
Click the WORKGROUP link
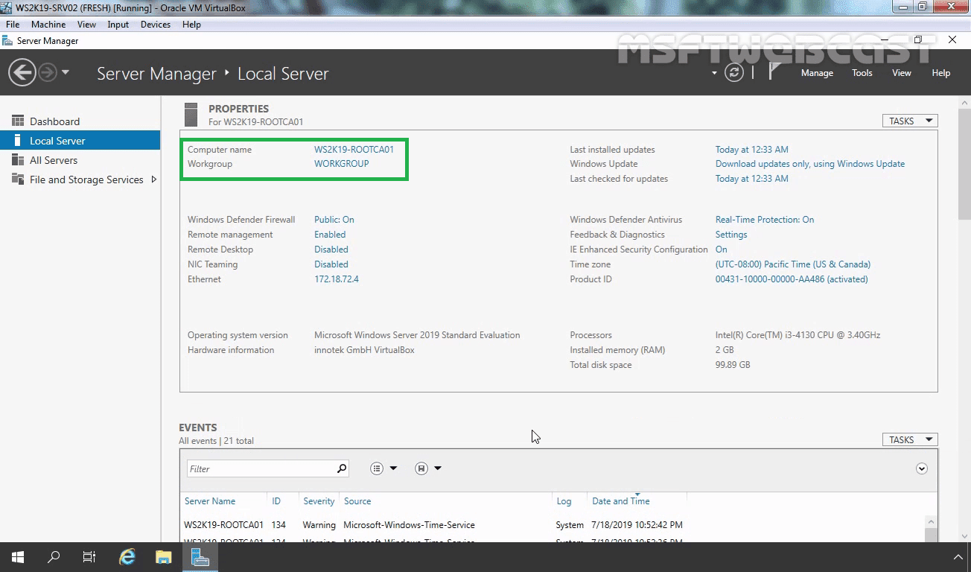[341, 164]
